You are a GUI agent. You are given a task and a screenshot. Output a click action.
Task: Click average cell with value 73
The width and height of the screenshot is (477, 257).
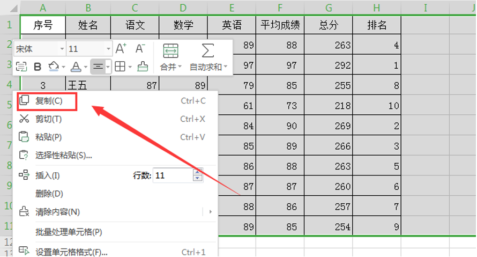(x=280, y=105)
